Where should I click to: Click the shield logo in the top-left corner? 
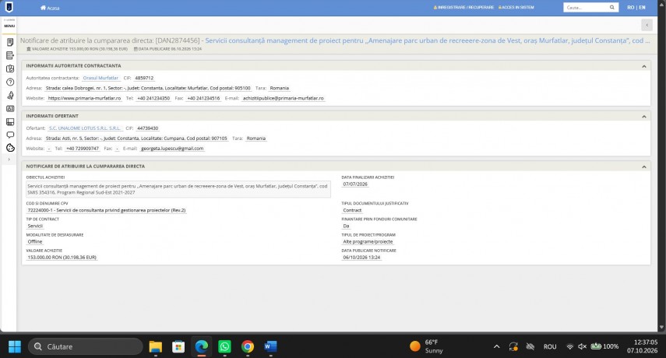click(9, 7)
